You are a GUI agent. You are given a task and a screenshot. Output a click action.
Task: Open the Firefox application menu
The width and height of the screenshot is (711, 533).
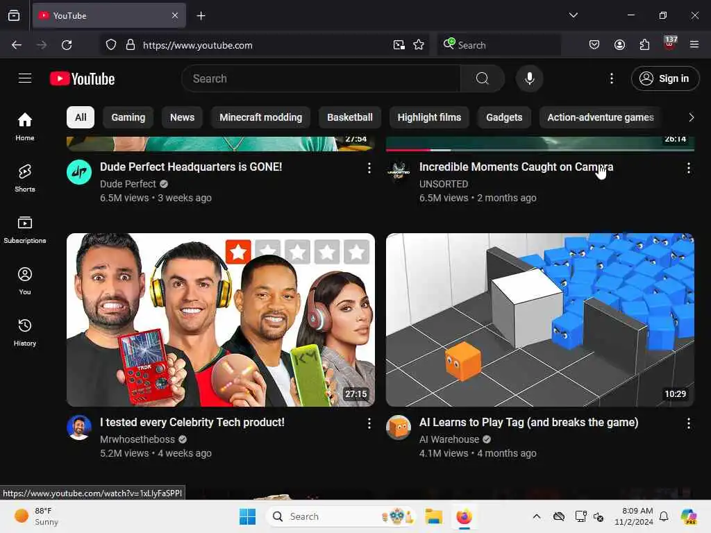694,44
